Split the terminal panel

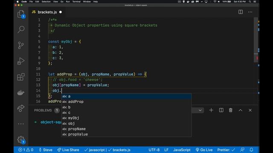[x=221, y=110]
